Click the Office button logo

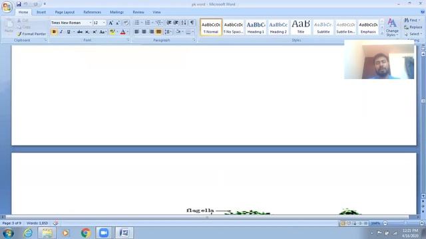[7, 7]
